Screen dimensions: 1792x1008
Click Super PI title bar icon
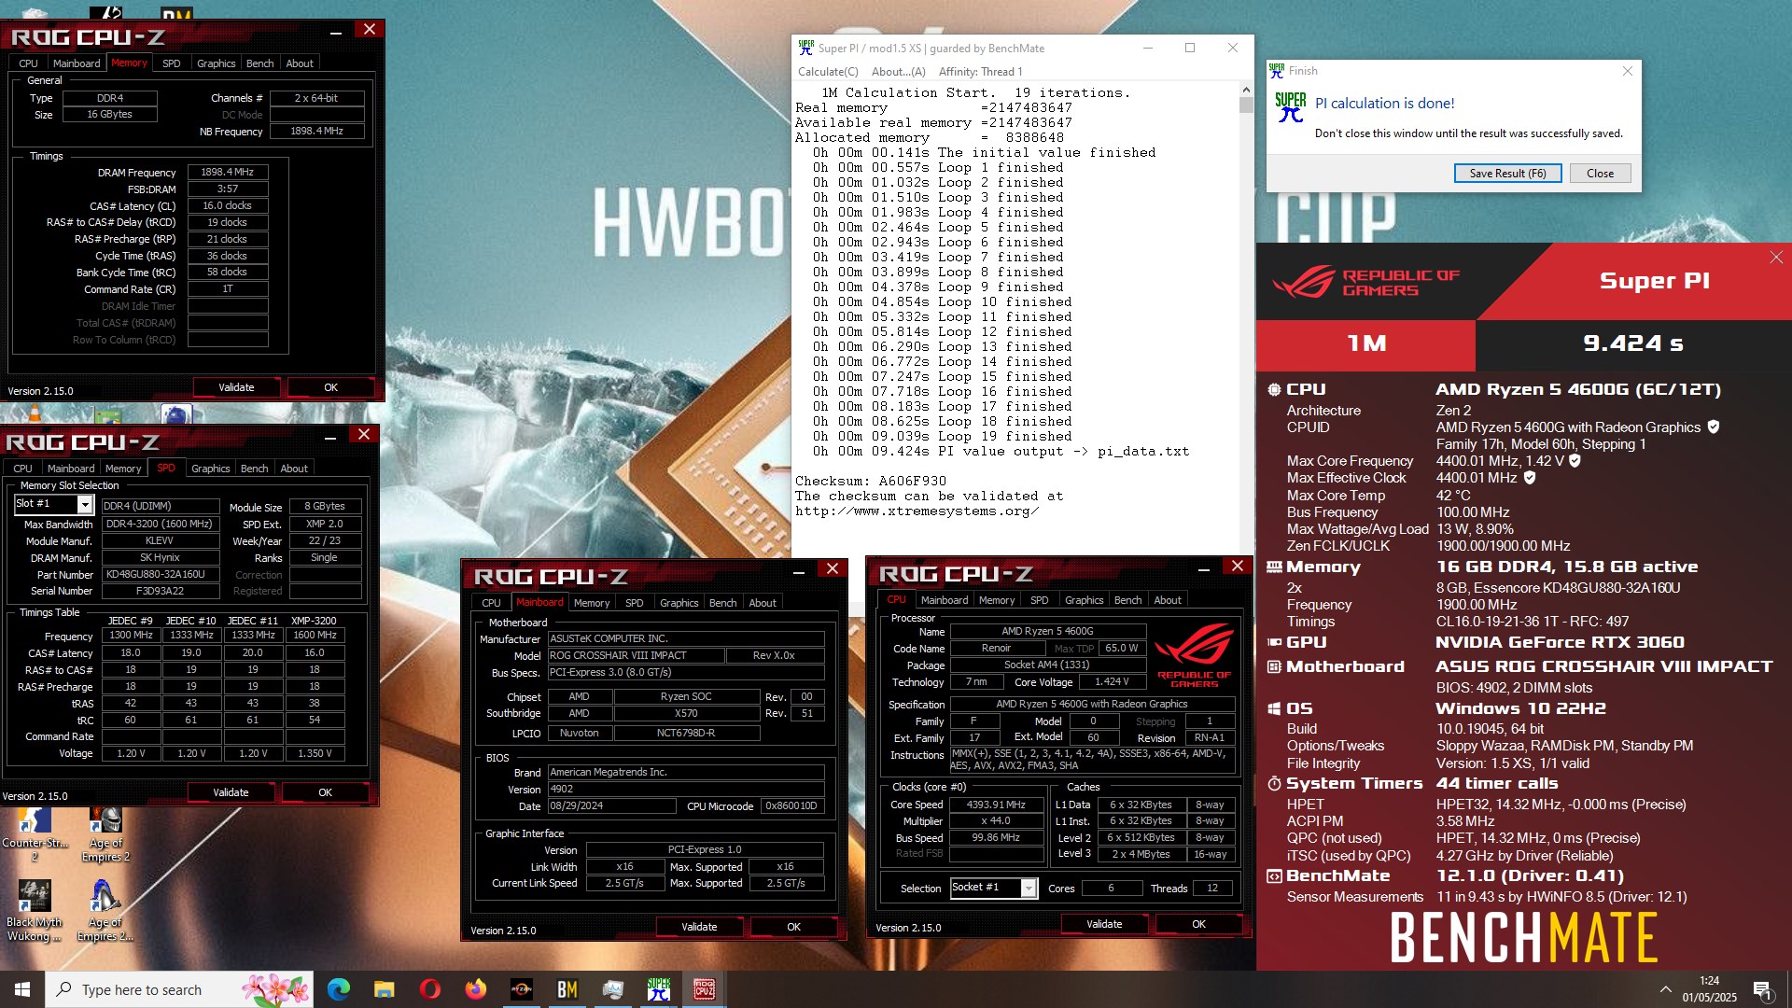coord(805,49)
